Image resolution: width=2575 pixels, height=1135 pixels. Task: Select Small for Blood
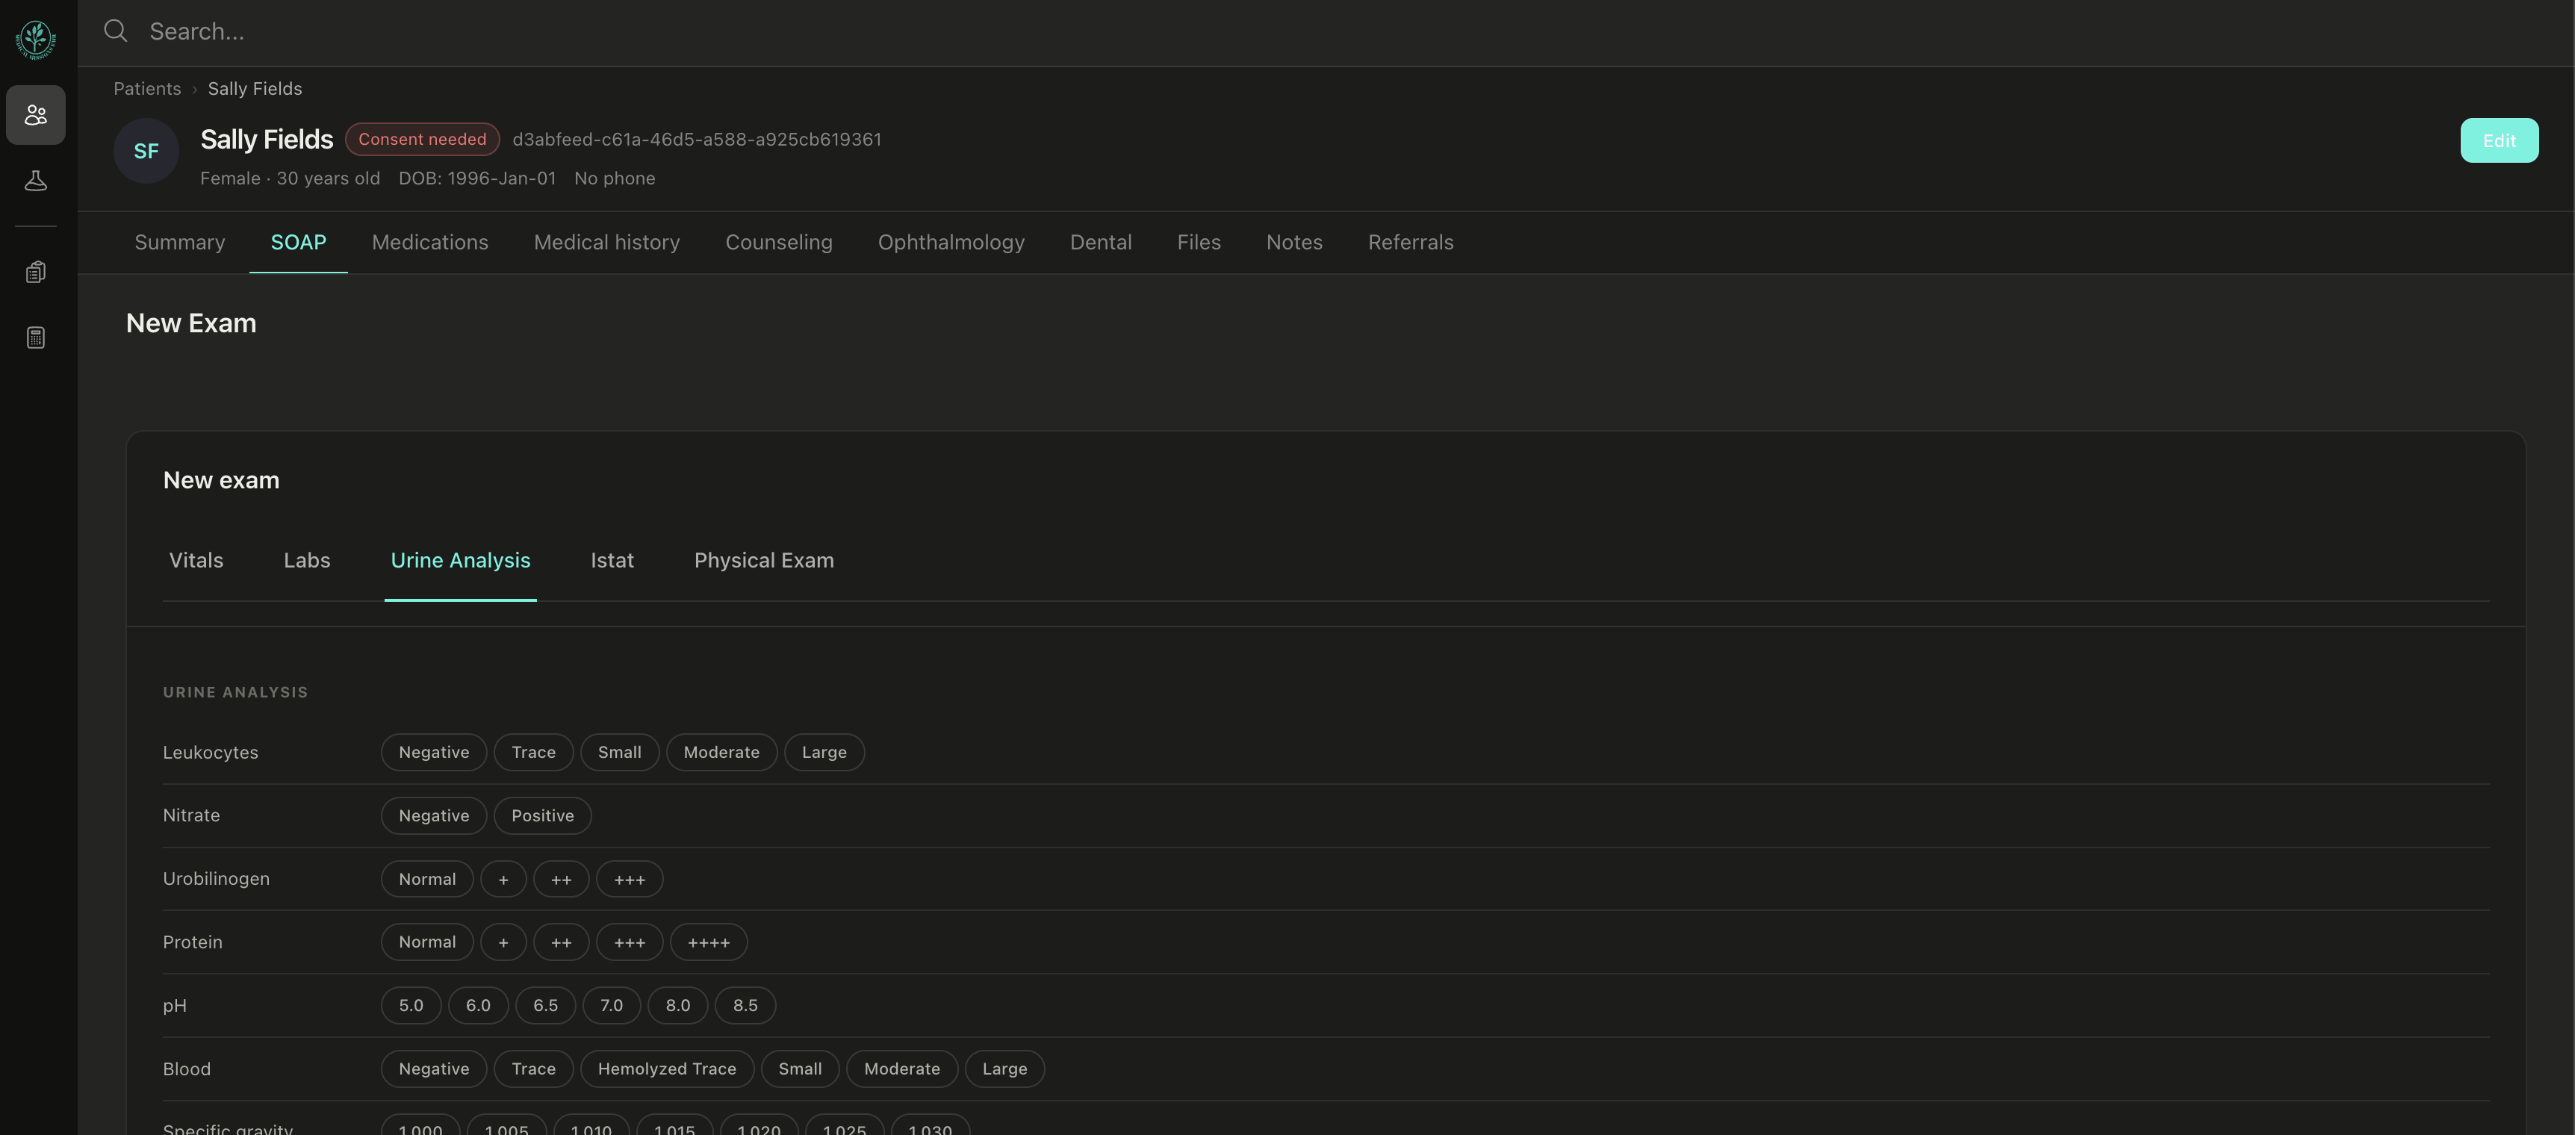coord(801,1069)
